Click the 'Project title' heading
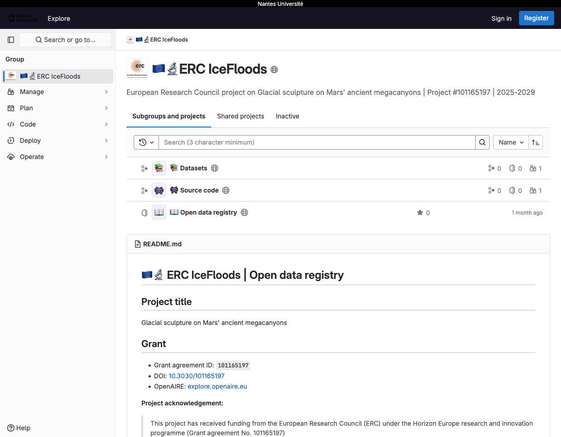Screen dimensions: 561x437 (x=167, y=302)
